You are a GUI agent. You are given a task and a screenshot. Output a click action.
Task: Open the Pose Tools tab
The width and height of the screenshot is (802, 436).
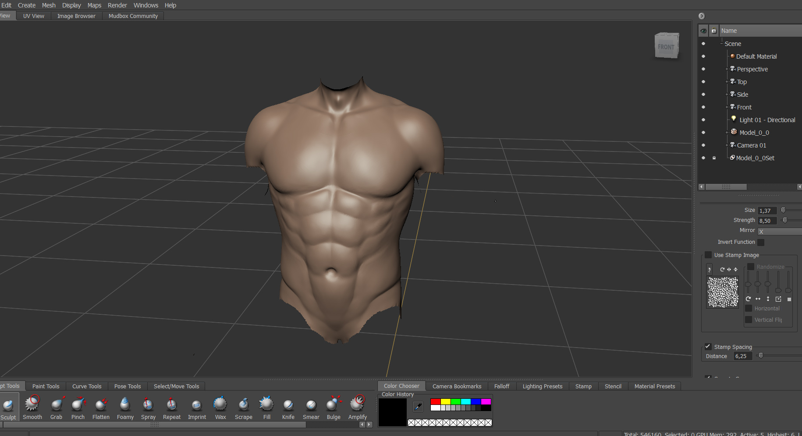(x=128, y=386)
